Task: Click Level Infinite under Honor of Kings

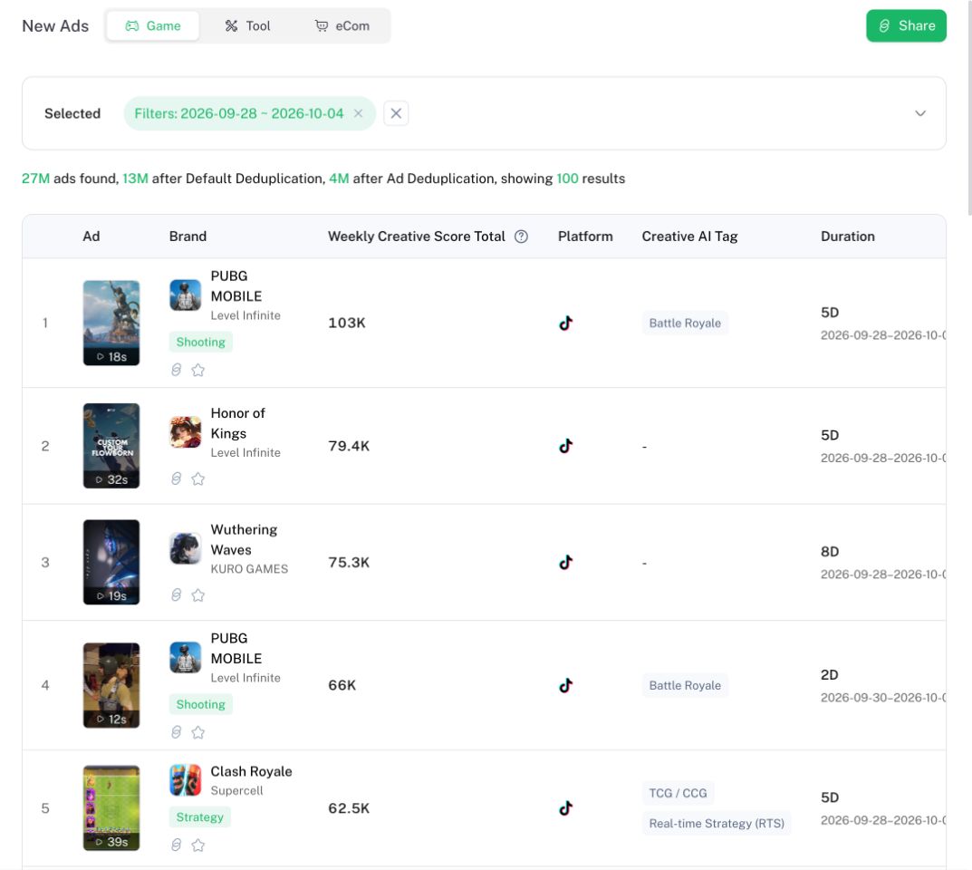Action: [245, 453]
